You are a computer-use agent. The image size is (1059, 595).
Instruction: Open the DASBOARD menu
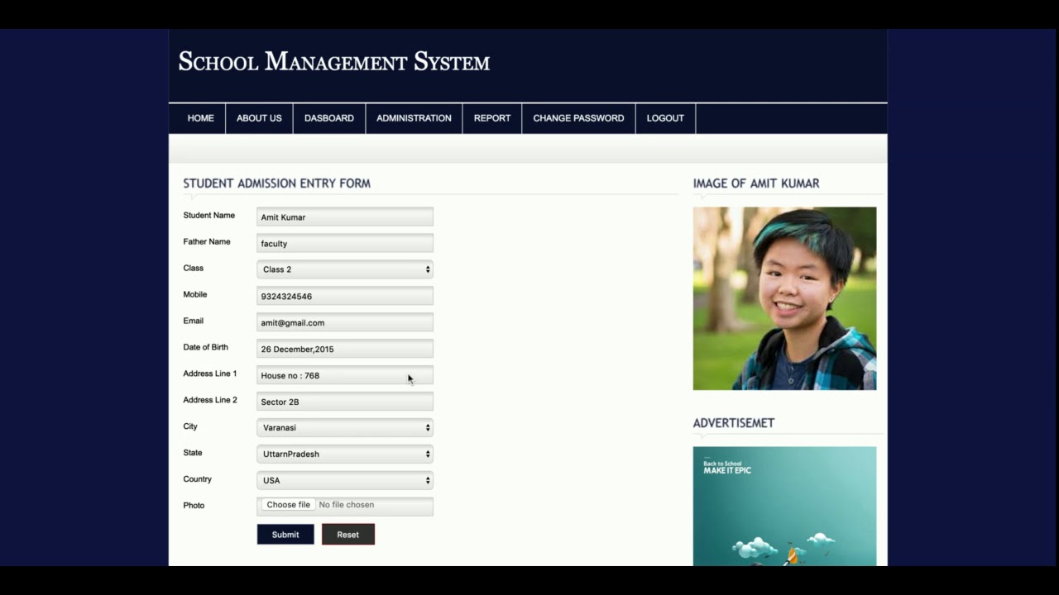328,118
